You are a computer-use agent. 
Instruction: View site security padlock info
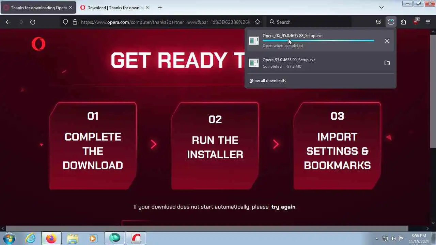(x=75, y=22)
